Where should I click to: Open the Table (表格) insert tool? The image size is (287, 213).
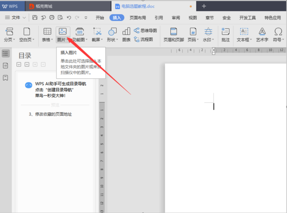click(47, 32)
